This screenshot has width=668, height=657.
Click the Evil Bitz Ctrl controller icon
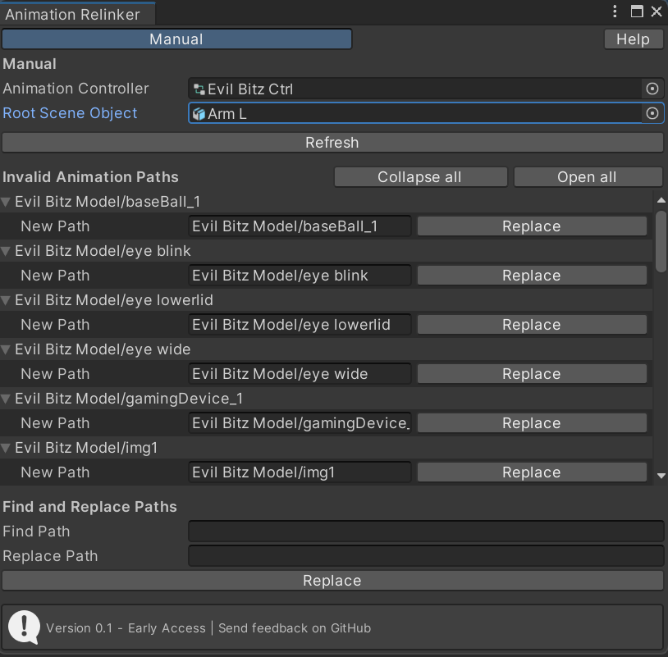point(199,89)
